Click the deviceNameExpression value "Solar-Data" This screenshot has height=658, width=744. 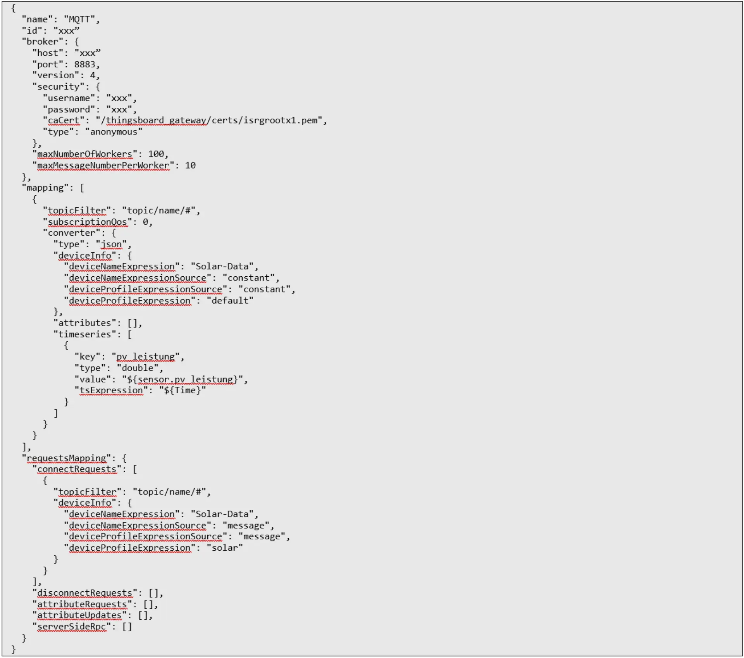click(224, 267)
